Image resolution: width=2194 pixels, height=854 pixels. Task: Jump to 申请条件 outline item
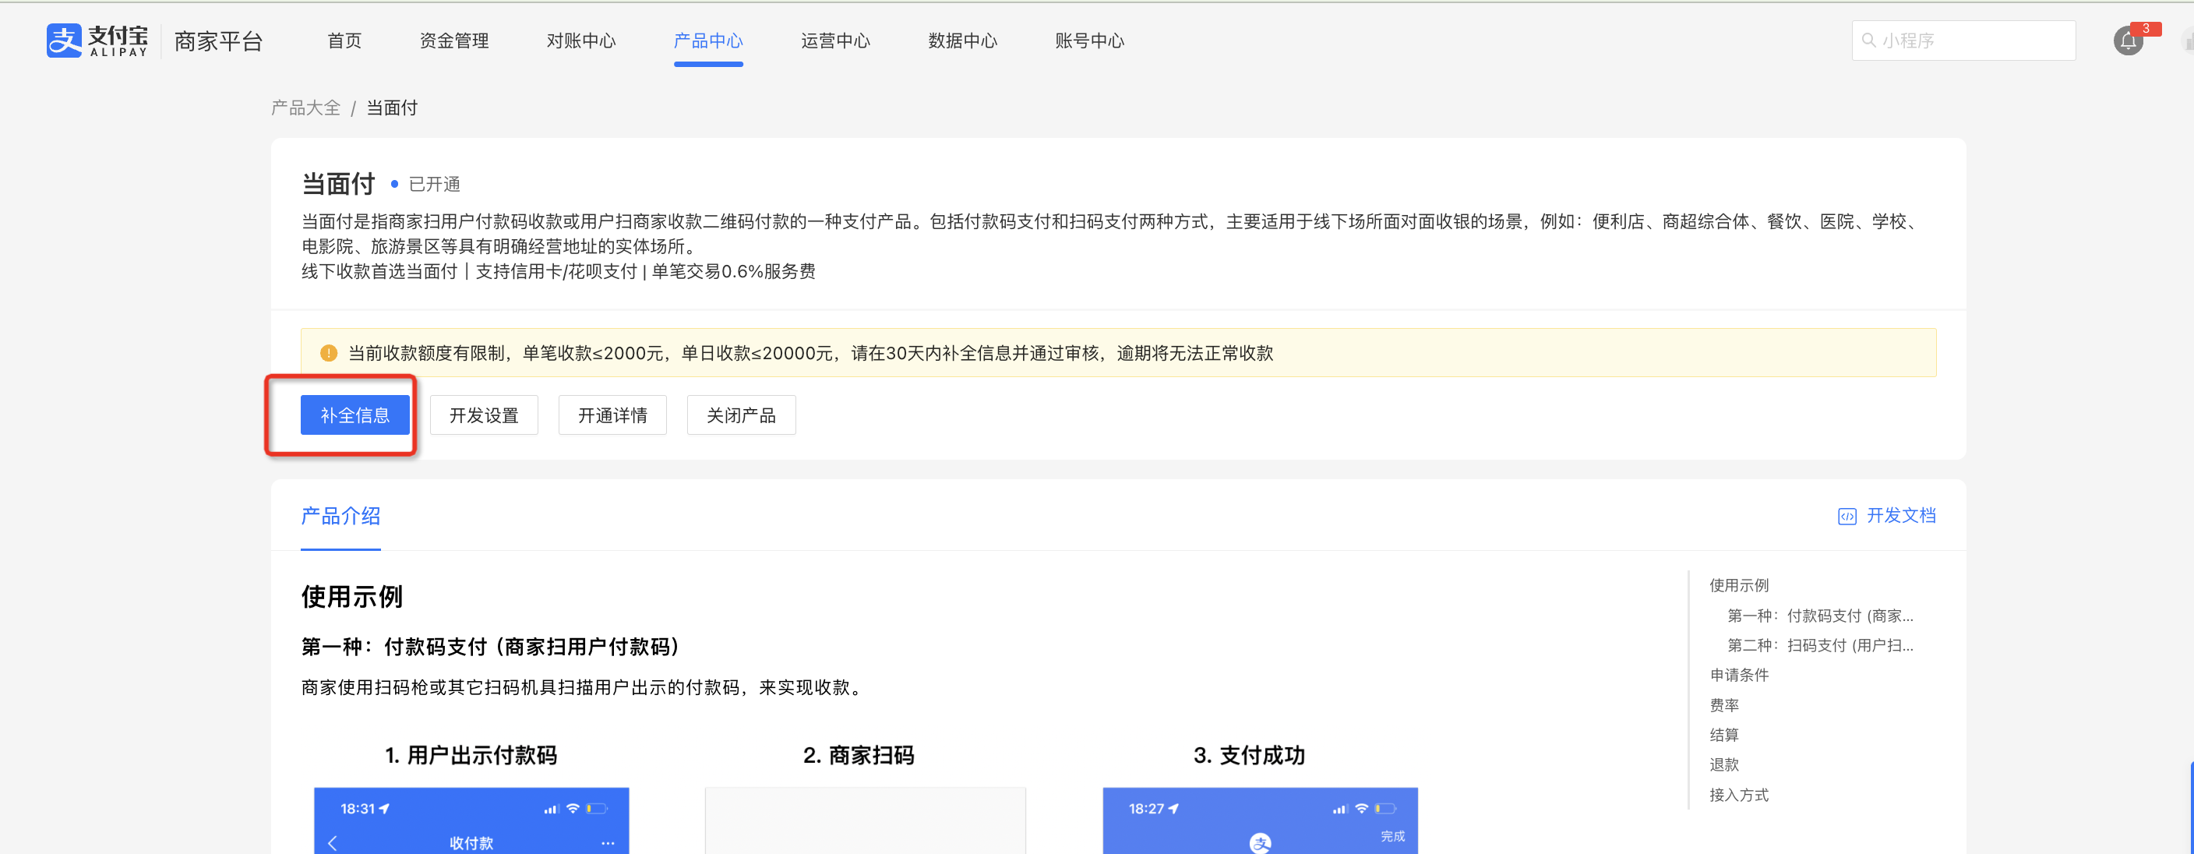(x=1739, y=676)
